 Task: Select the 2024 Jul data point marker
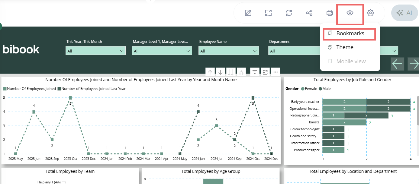(216, 126)
